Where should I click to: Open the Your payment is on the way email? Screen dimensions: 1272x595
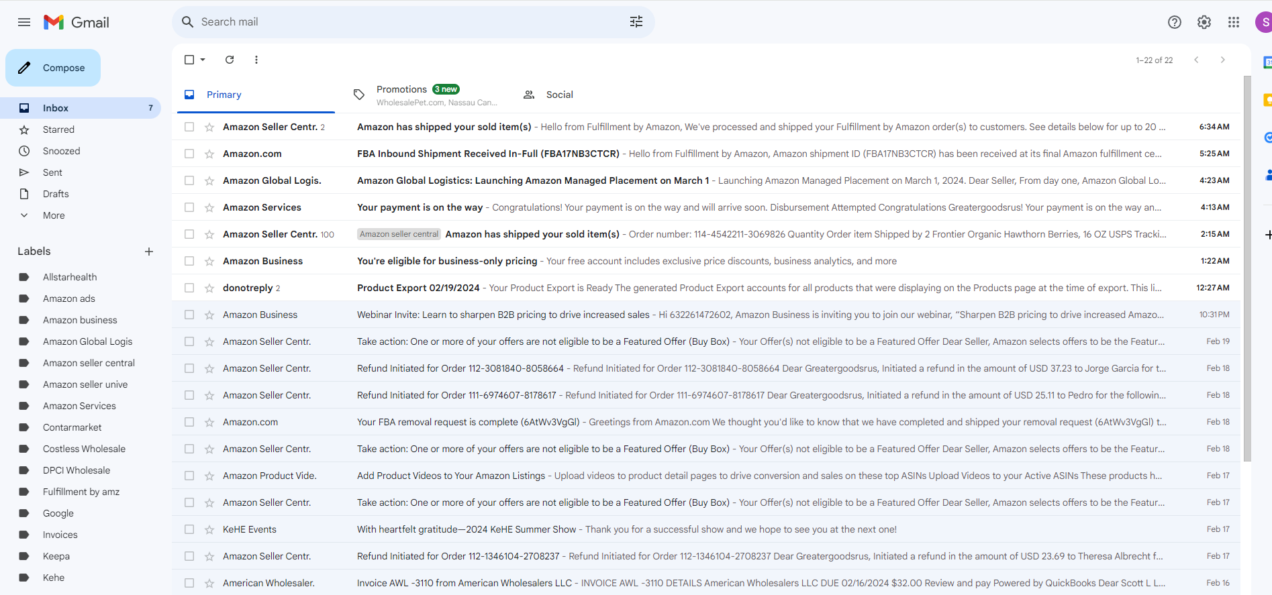pyautogui.click(x=706, y=207)
